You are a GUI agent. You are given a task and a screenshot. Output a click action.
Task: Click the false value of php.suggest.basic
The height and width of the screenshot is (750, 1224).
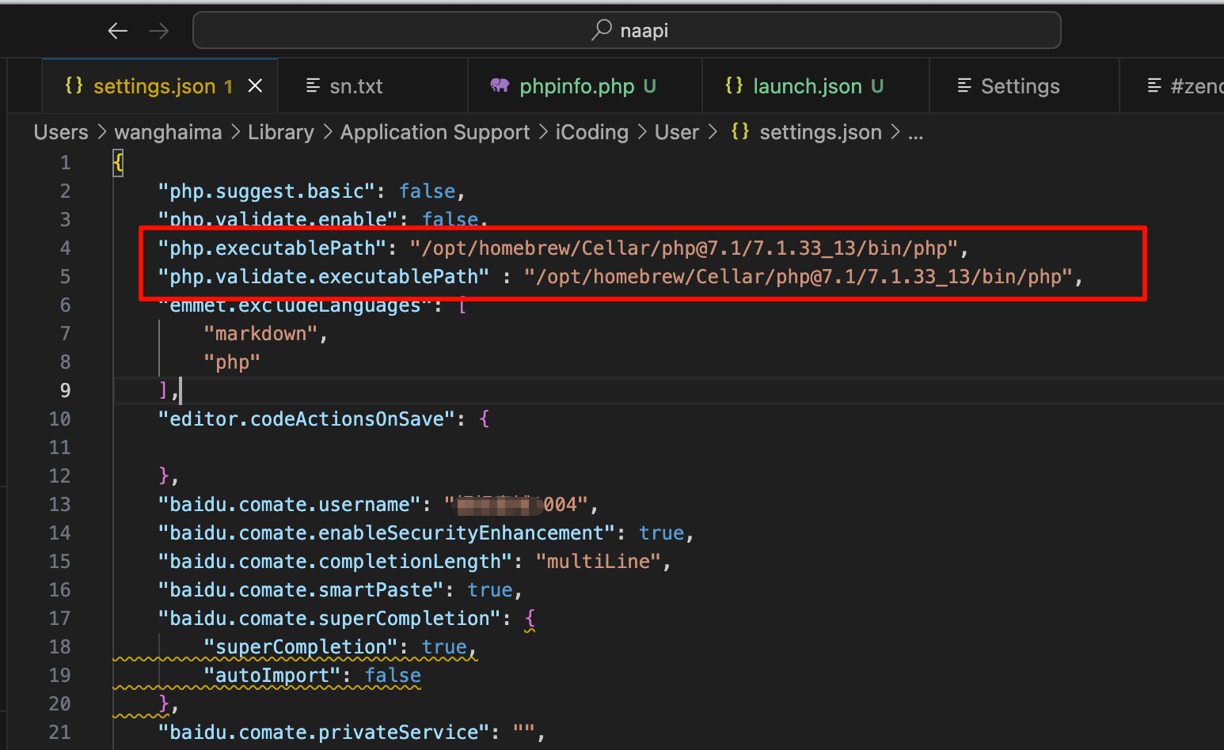coord(428,191)
